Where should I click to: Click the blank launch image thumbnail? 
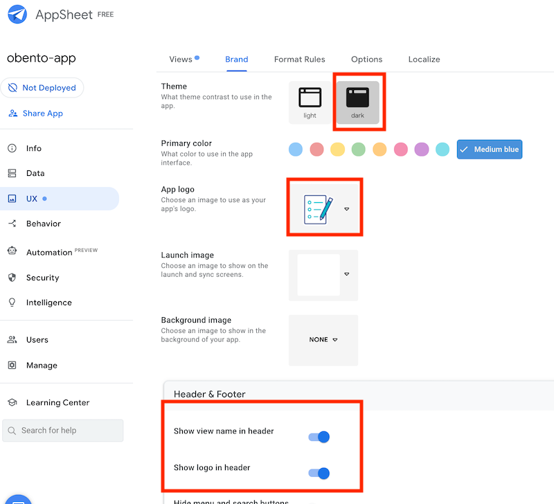point(319,275)
